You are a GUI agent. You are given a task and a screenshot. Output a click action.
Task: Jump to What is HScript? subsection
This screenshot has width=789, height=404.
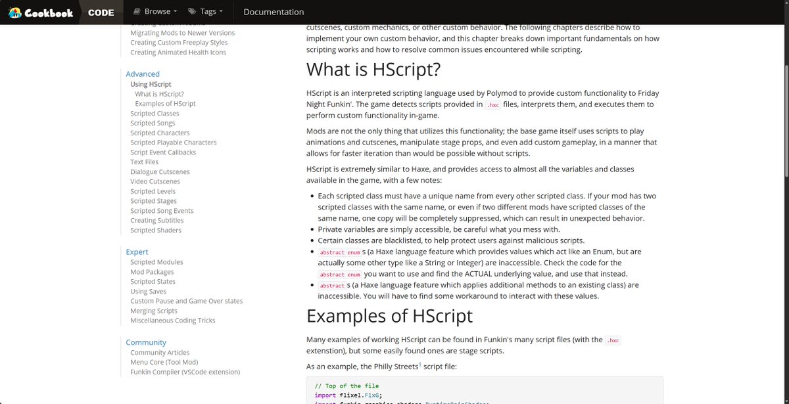[160, 94]
